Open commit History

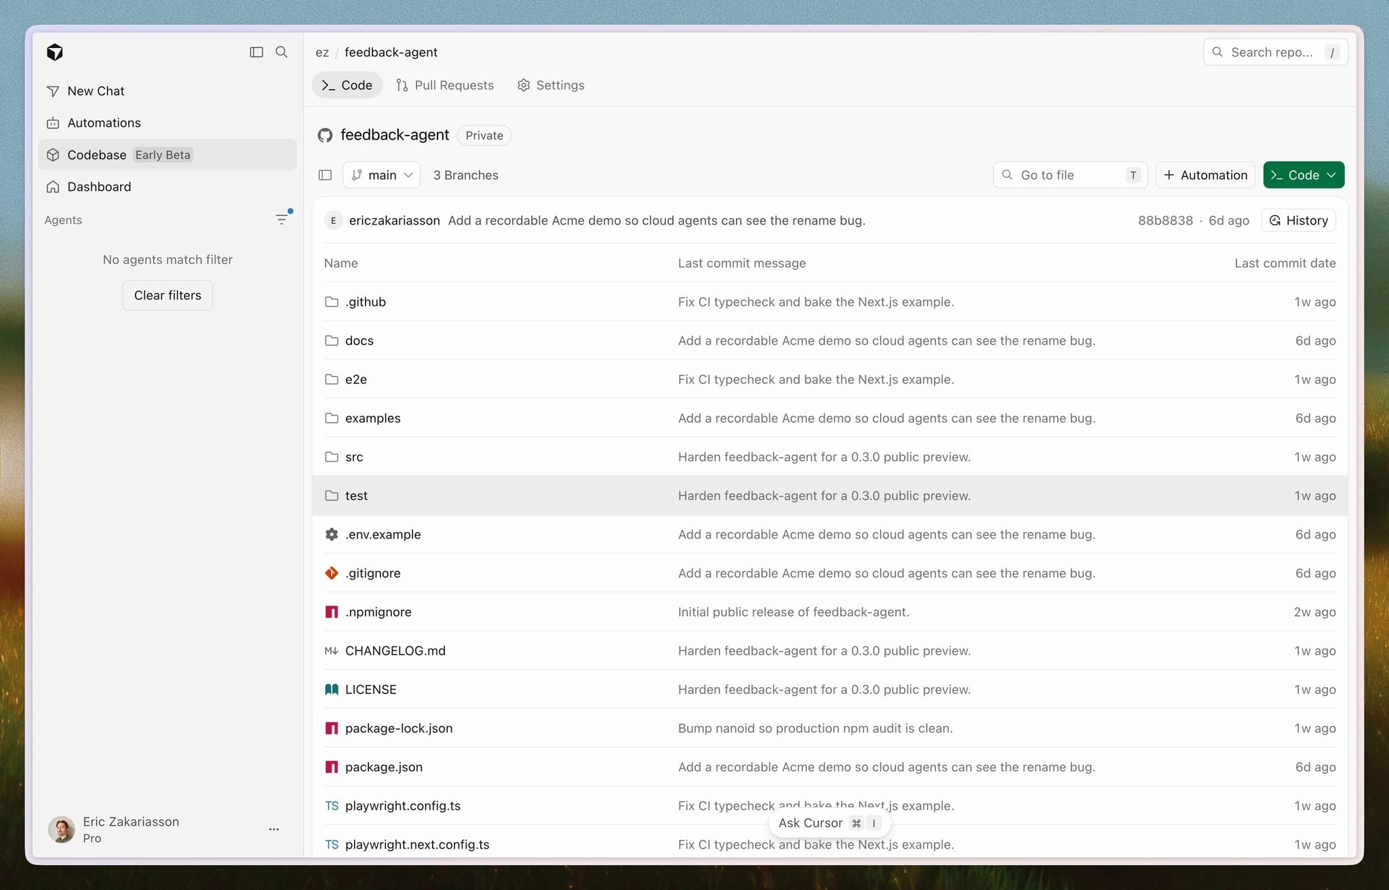click(x=1299, y=220)
